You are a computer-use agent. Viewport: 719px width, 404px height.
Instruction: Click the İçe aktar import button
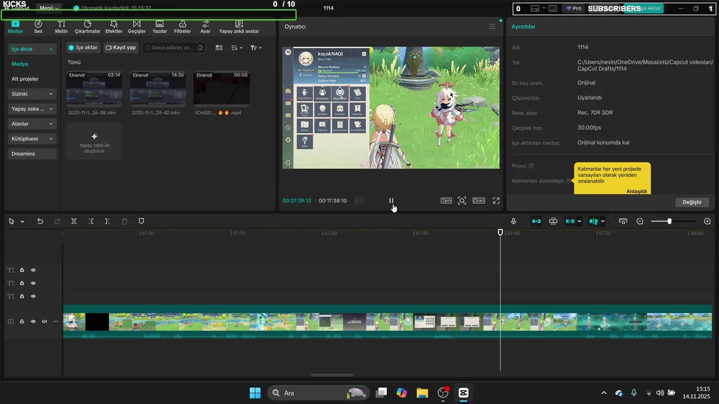[83, 48]
